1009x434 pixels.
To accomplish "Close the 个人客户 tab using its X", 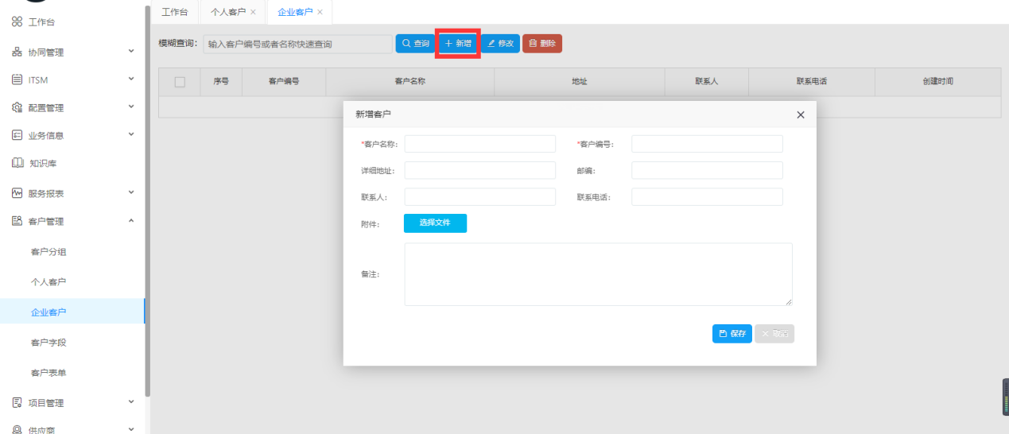I will (x=253, y=13).
